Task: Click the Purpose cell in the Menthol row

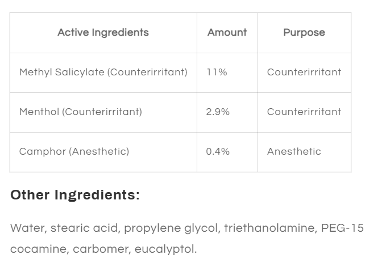Action: pyautogui.click(x=304, y=112)
